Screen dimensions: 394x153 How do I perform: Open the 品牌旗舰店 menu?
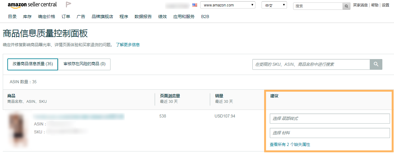click(102, 17)
